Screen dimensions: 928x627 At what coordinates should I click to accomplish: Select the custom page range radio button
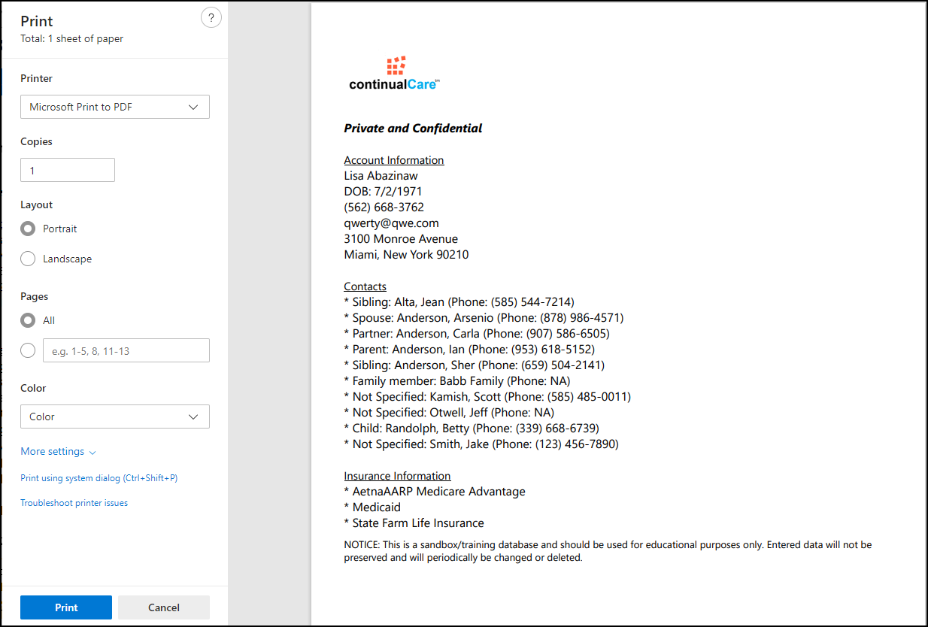pyautogui.click(x=28, y=350)
